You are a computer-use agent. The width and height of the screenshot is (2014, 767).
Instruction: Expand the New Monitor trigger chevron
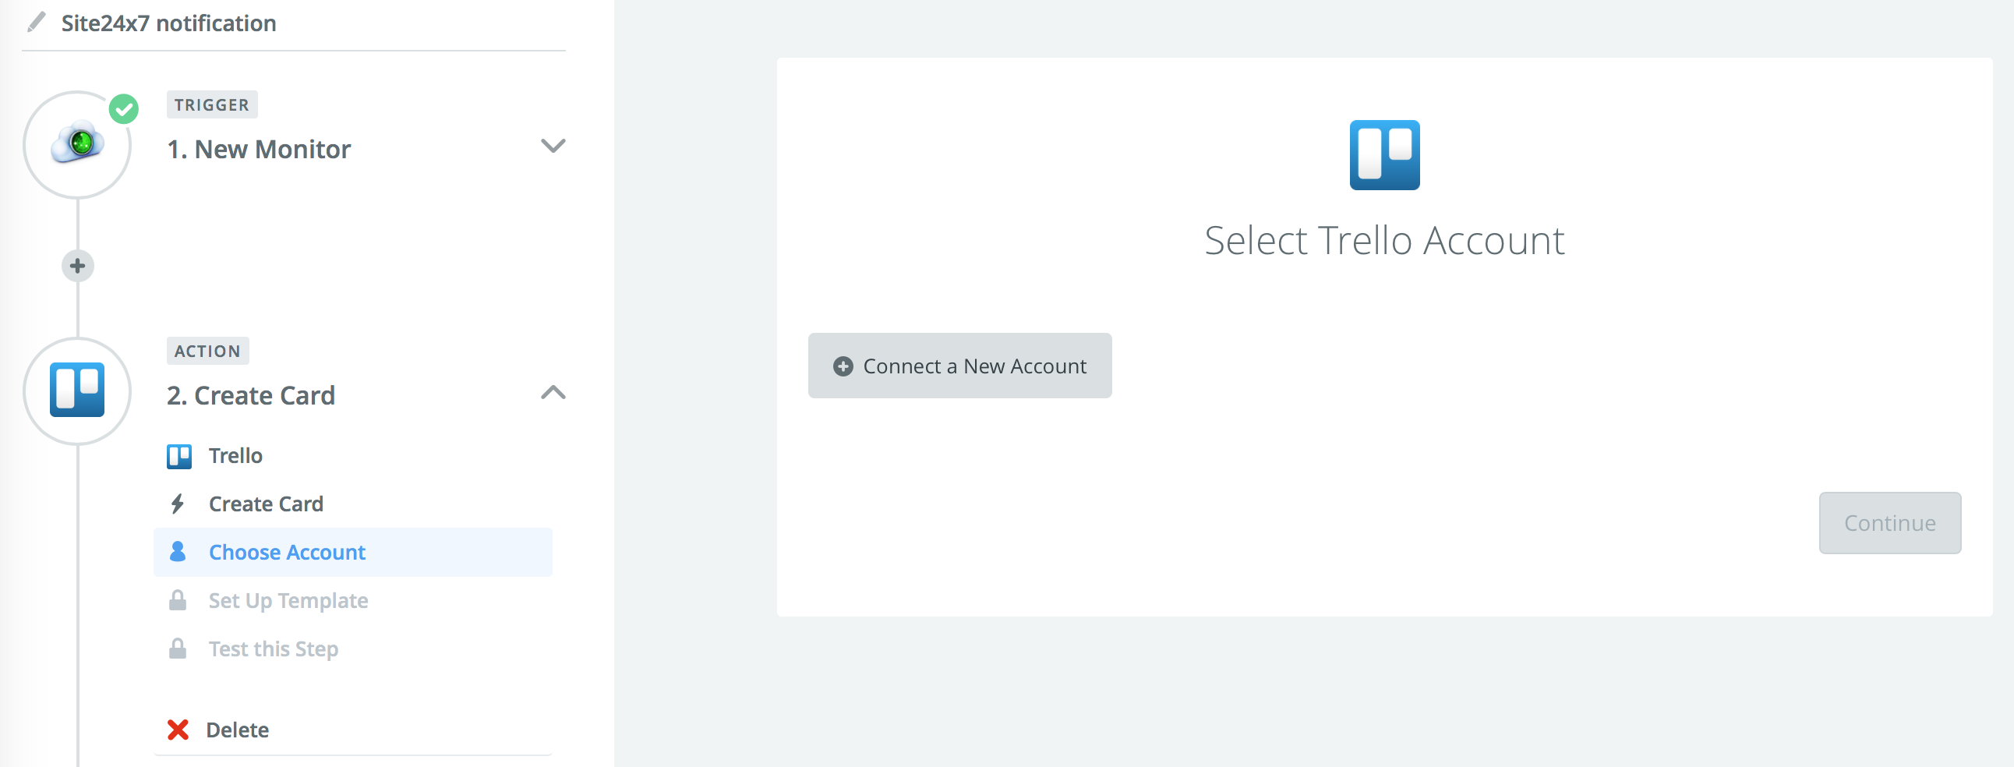coord(553,147)
